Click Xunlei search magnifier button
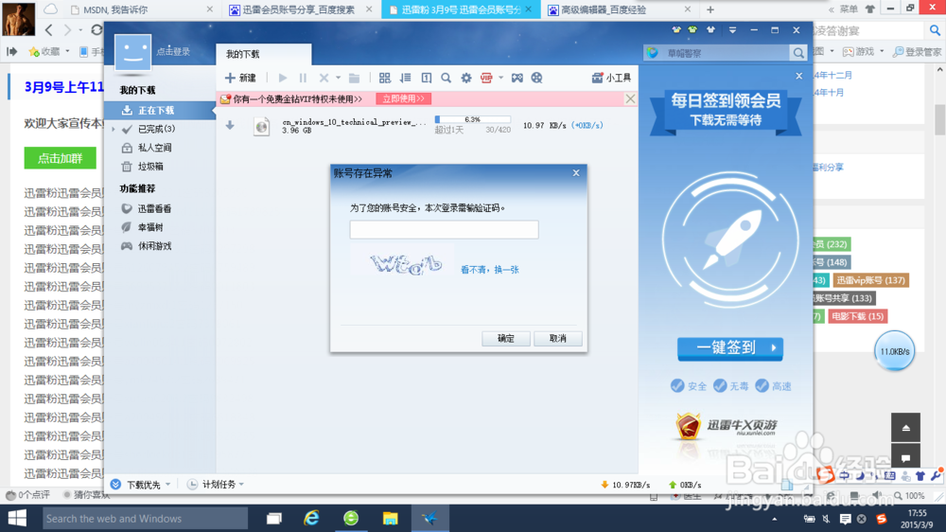Viewport: 946px width, 532px height. click(798, 53)
